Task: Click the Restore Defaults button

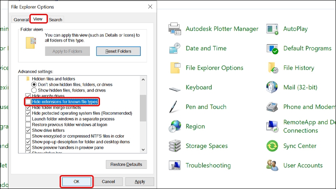Action: tap(126, 164)
